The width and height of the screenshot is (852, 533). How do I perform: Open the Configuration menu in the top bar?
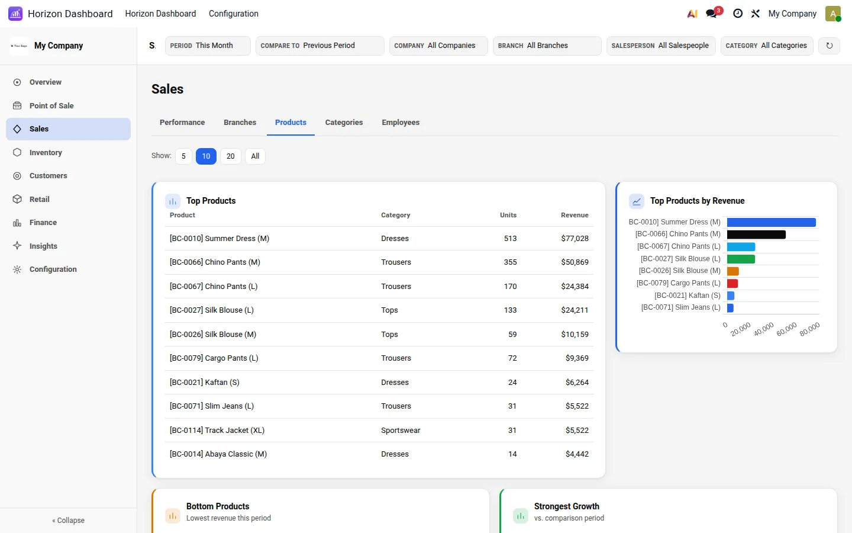point(234,14)
